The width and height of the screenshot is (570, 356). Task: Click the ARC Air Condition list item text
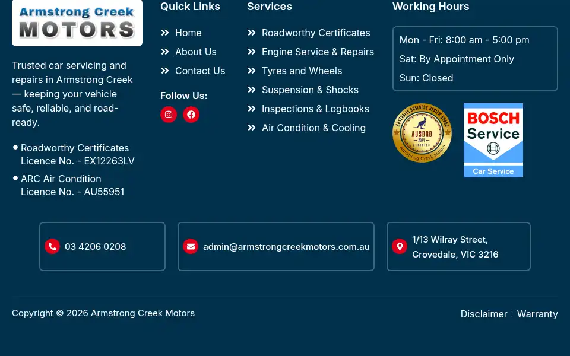(x=61, y=179)
